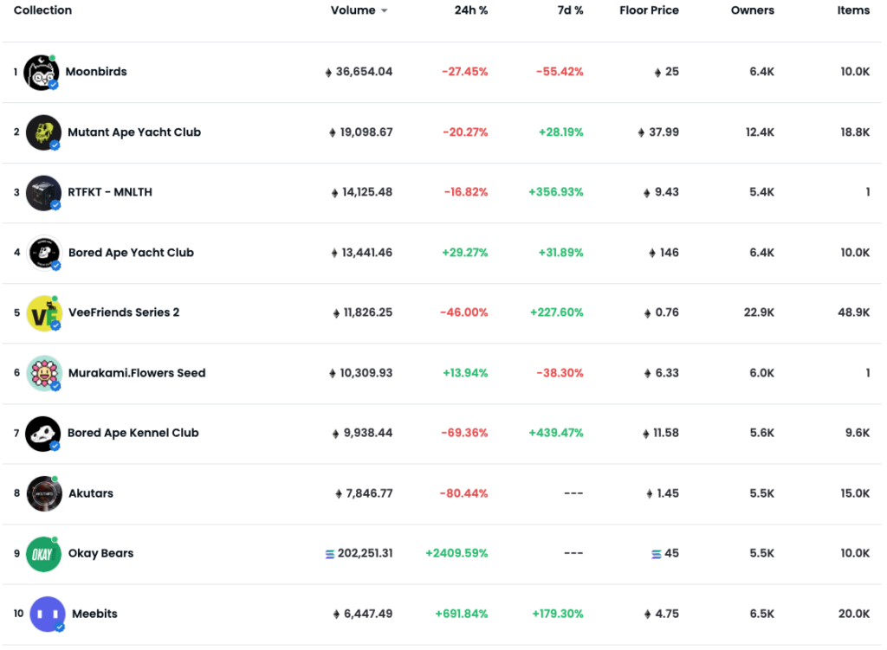The height and width of the screenshot is (650, 887).
Task: Open the Okay Bears collection link
Action: pyautogui.click(x=101, y=554)
